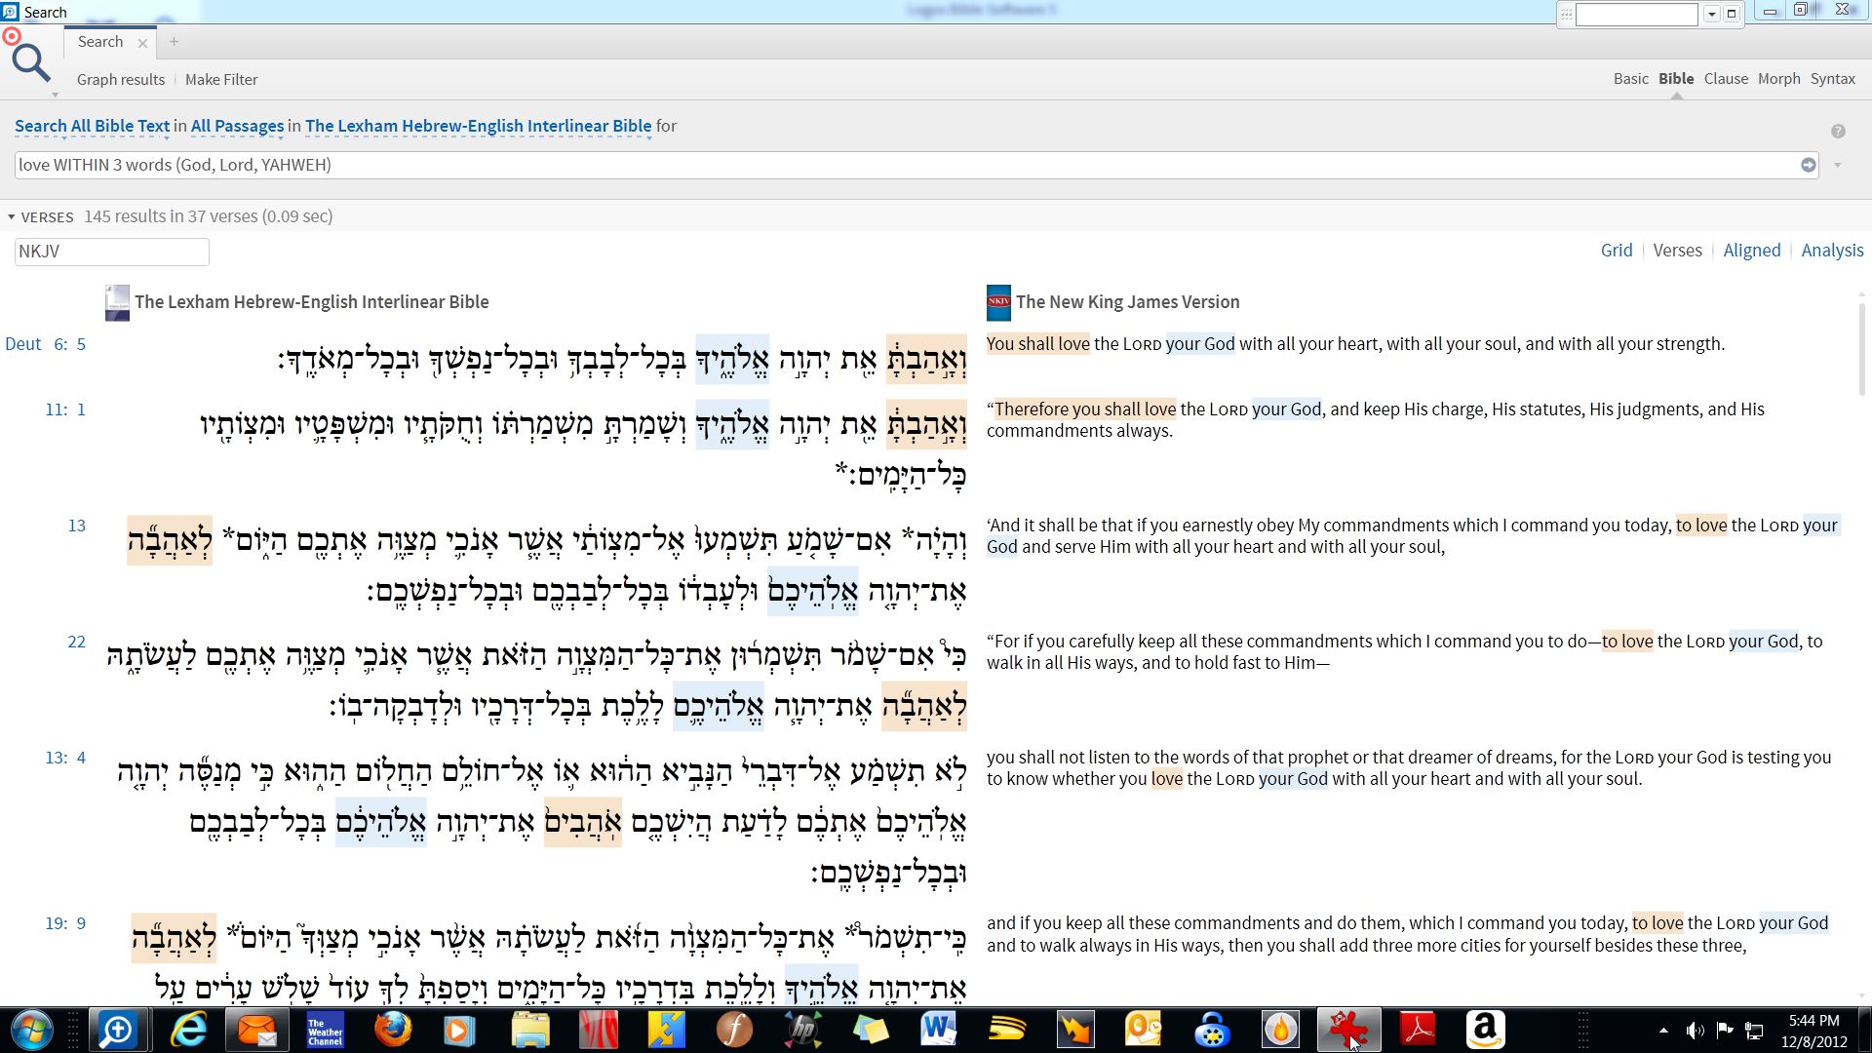
Task: Open the HP icon in the taskbar
Action: click(x=802, y=1031)
